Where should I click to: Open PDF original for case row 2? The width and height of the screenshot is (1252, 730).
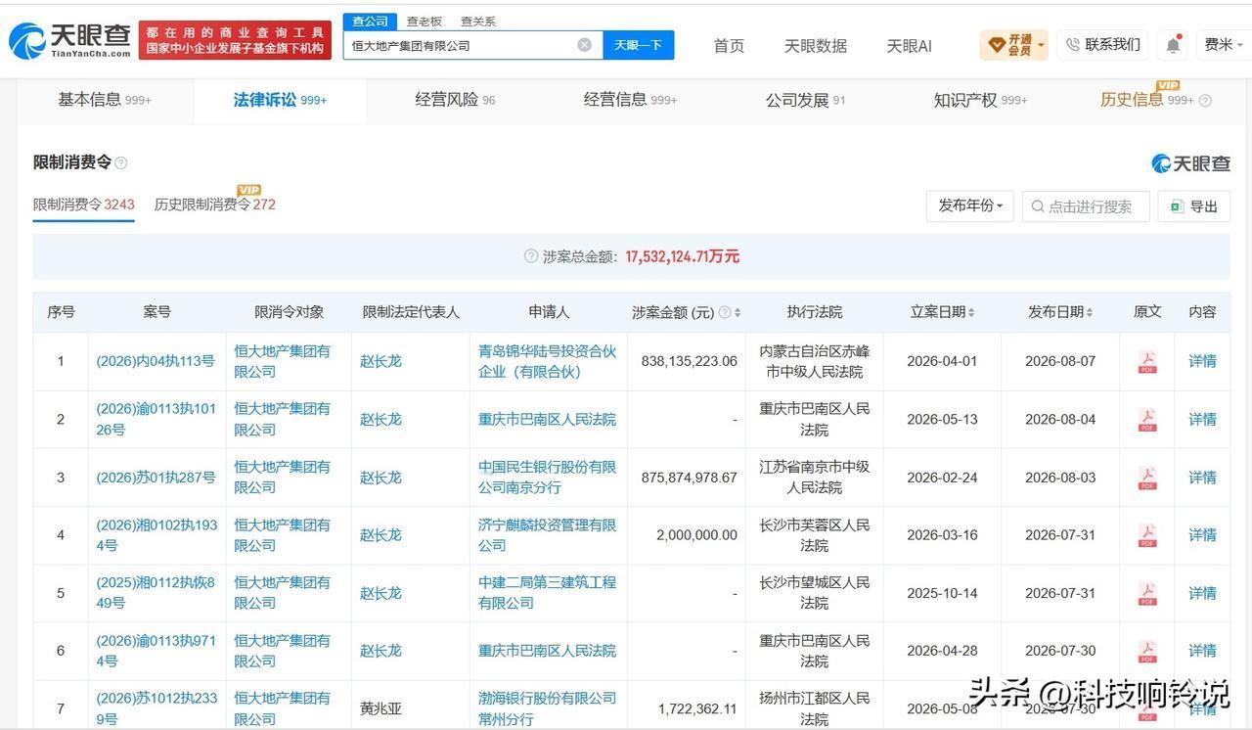1146,420
